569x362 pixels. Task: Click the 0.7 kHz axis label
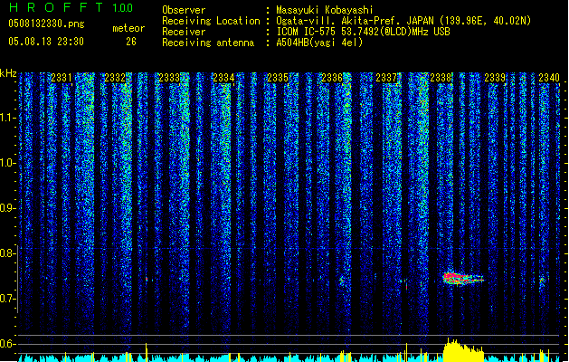click(7, 299)
